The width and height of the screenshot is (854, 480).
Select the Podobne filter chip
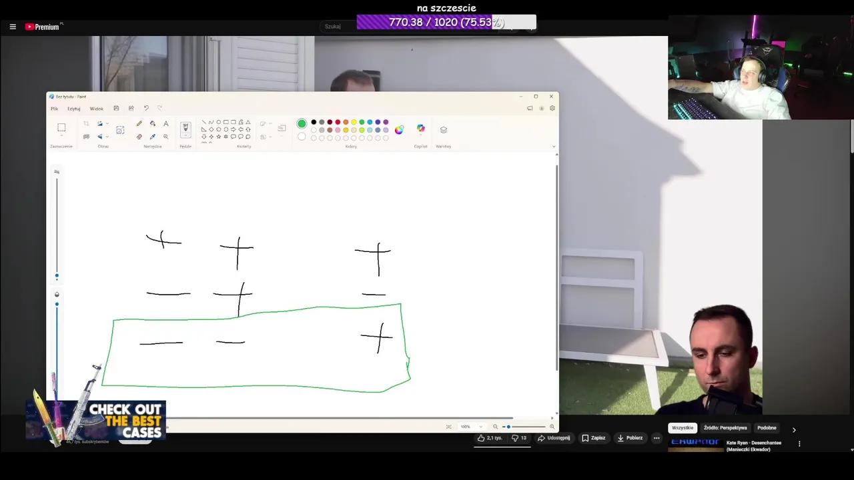767,428
